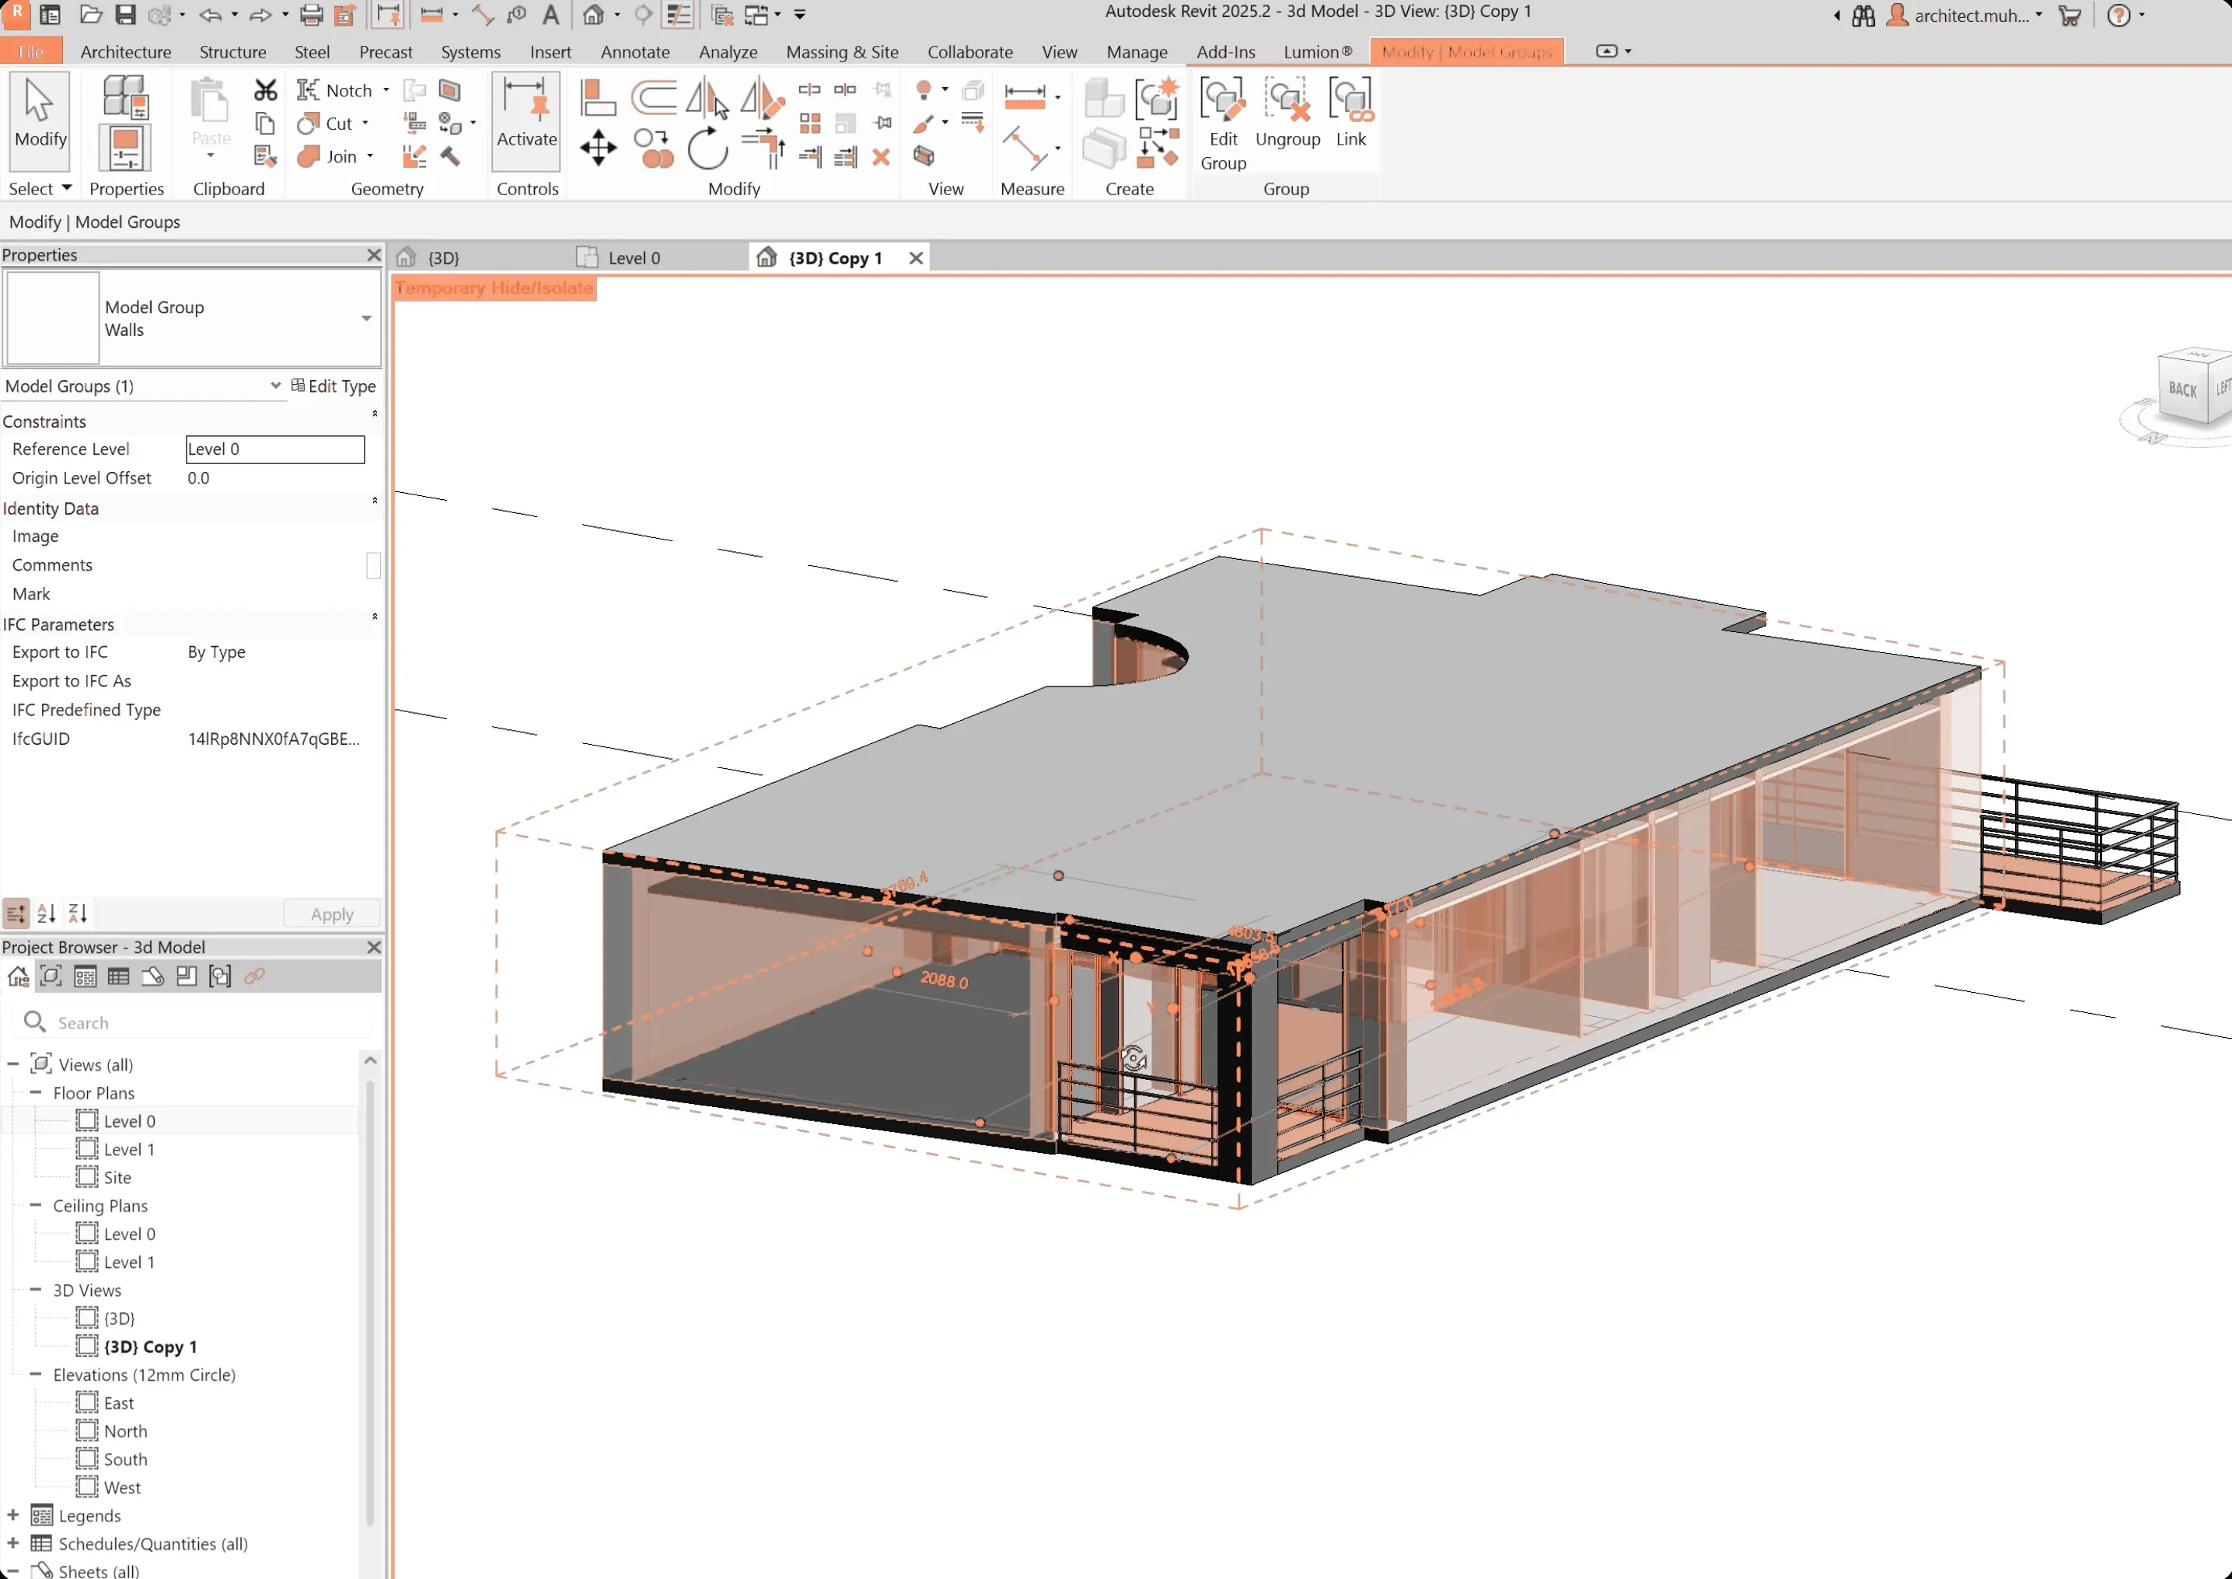2232x1579 pixels.
Task: Click the Autodesk App Store cart icon
Action: pyautogui.click(x=2070, y=16)
